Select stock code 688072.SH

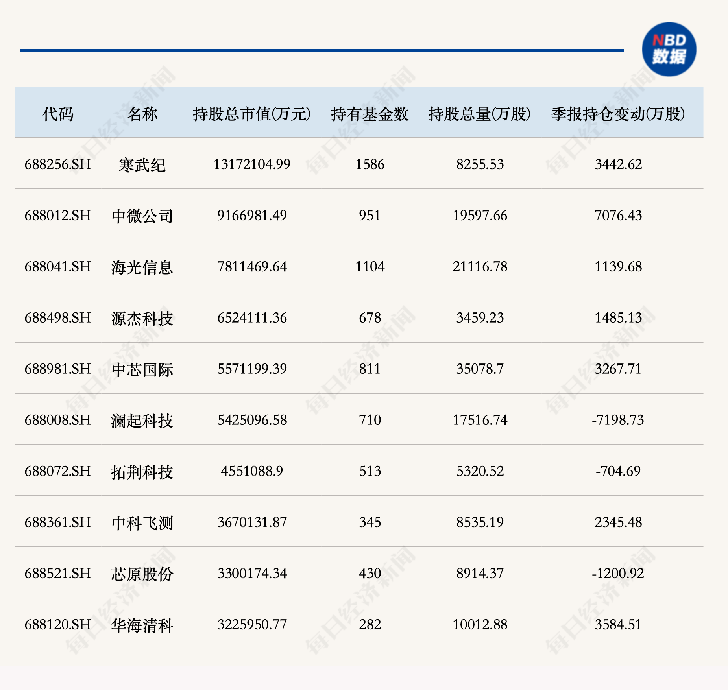pos(58,471)
